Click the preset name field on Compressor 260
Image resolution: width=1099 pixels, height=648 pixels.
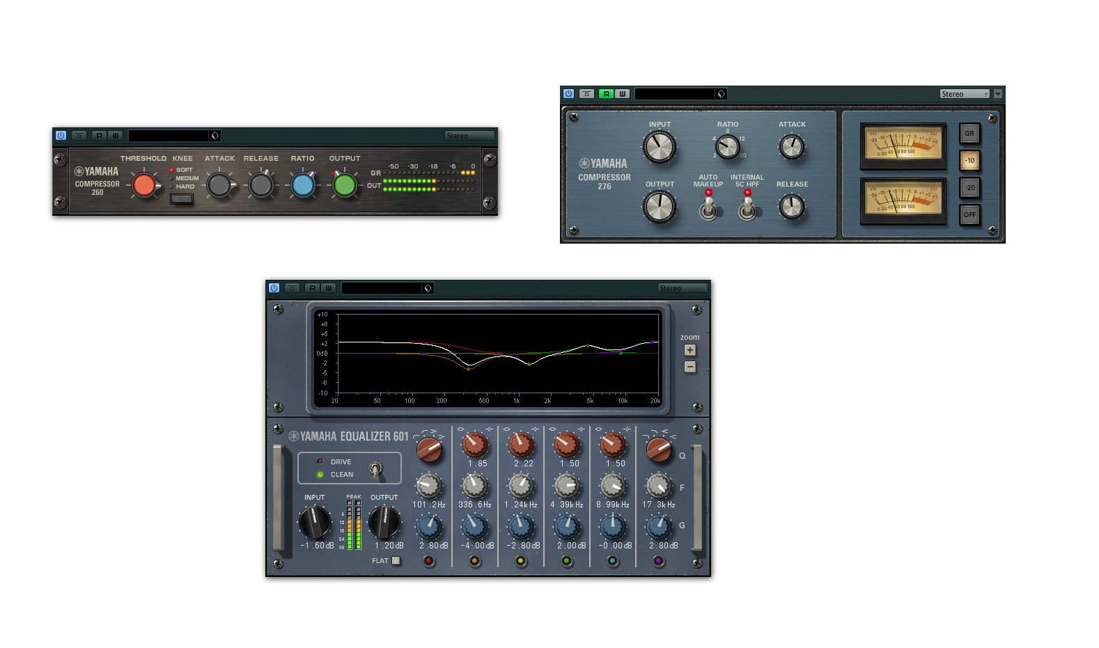(169, 136)
